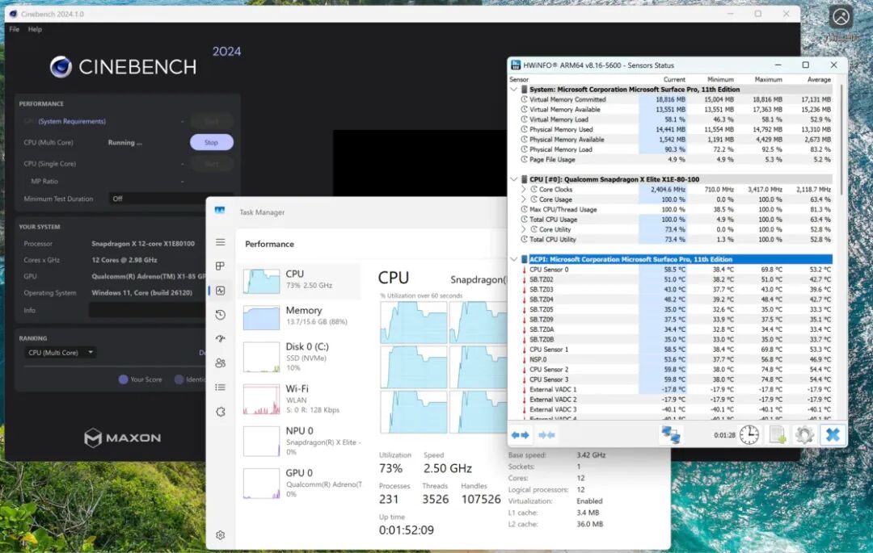Open Cinebench Help menu
873x553 pixels.
tap(35, 29)
